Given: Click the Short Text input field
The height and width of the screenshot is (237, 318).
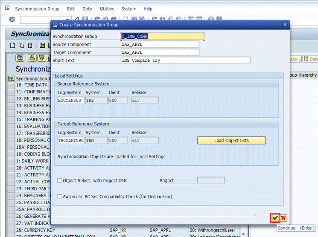Looking at the screenshot, I should tap(185, 61).
